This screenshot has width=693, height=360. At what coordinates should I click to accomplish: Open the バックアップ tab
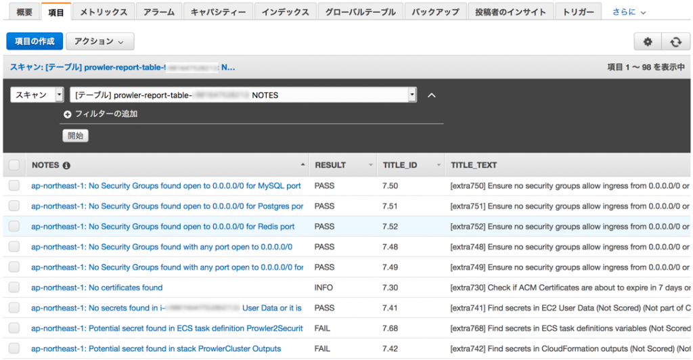pos(436,12)
